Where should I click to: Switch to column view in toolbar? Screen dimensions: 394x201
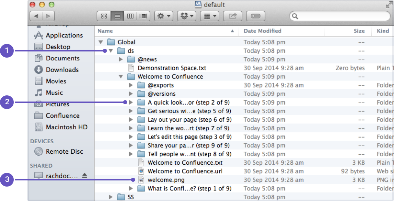(x=130, y=16)
